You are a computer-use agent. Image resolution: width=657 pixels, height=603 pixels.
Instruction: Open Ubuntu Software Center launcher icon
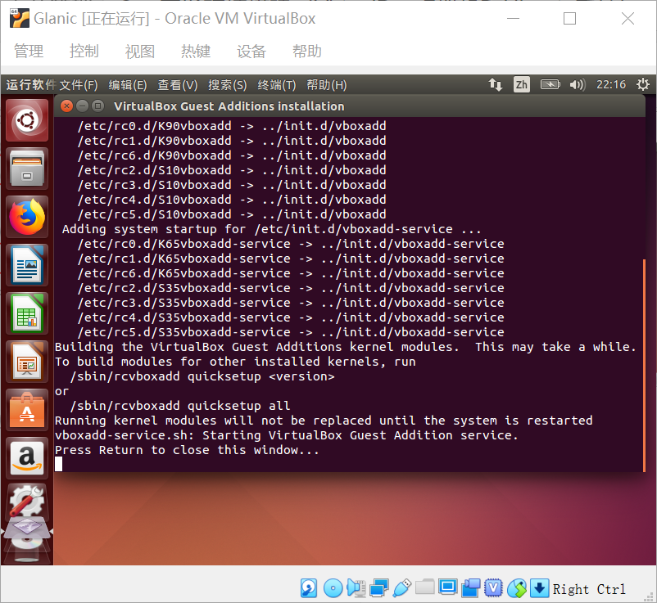click(x=27, y=410)
